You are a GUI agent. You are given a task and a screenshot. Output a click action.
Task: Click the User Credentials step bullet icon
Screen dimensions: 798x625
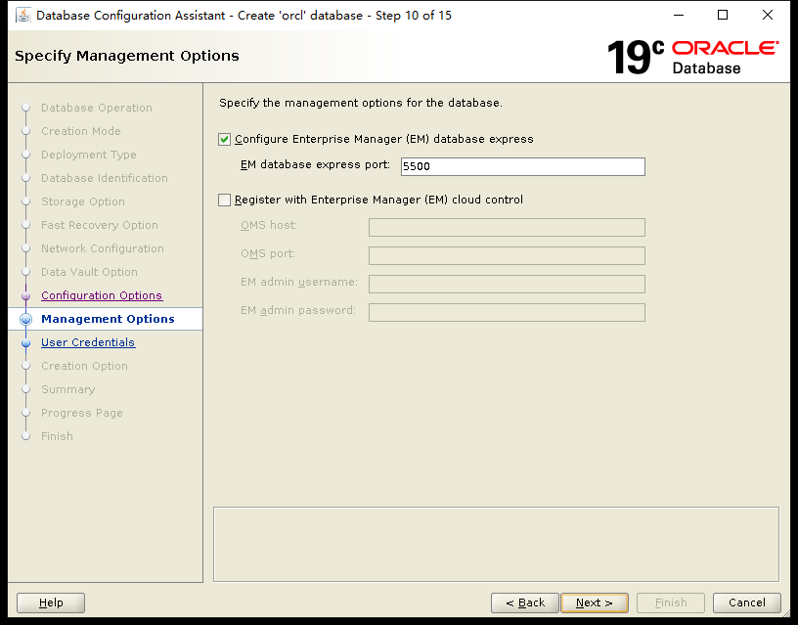click(x=26, y=343)
